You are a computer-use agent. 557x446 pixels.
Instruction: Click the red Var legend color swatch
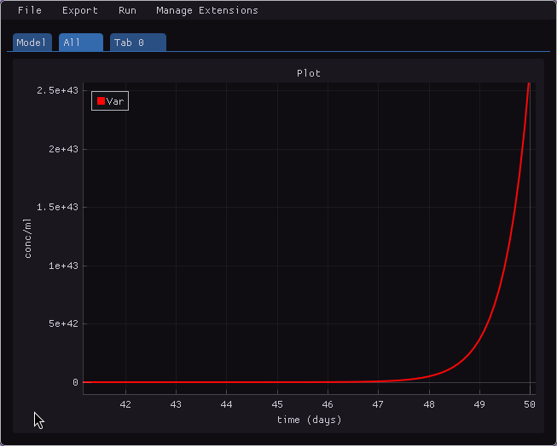click(x=101, y=101)
